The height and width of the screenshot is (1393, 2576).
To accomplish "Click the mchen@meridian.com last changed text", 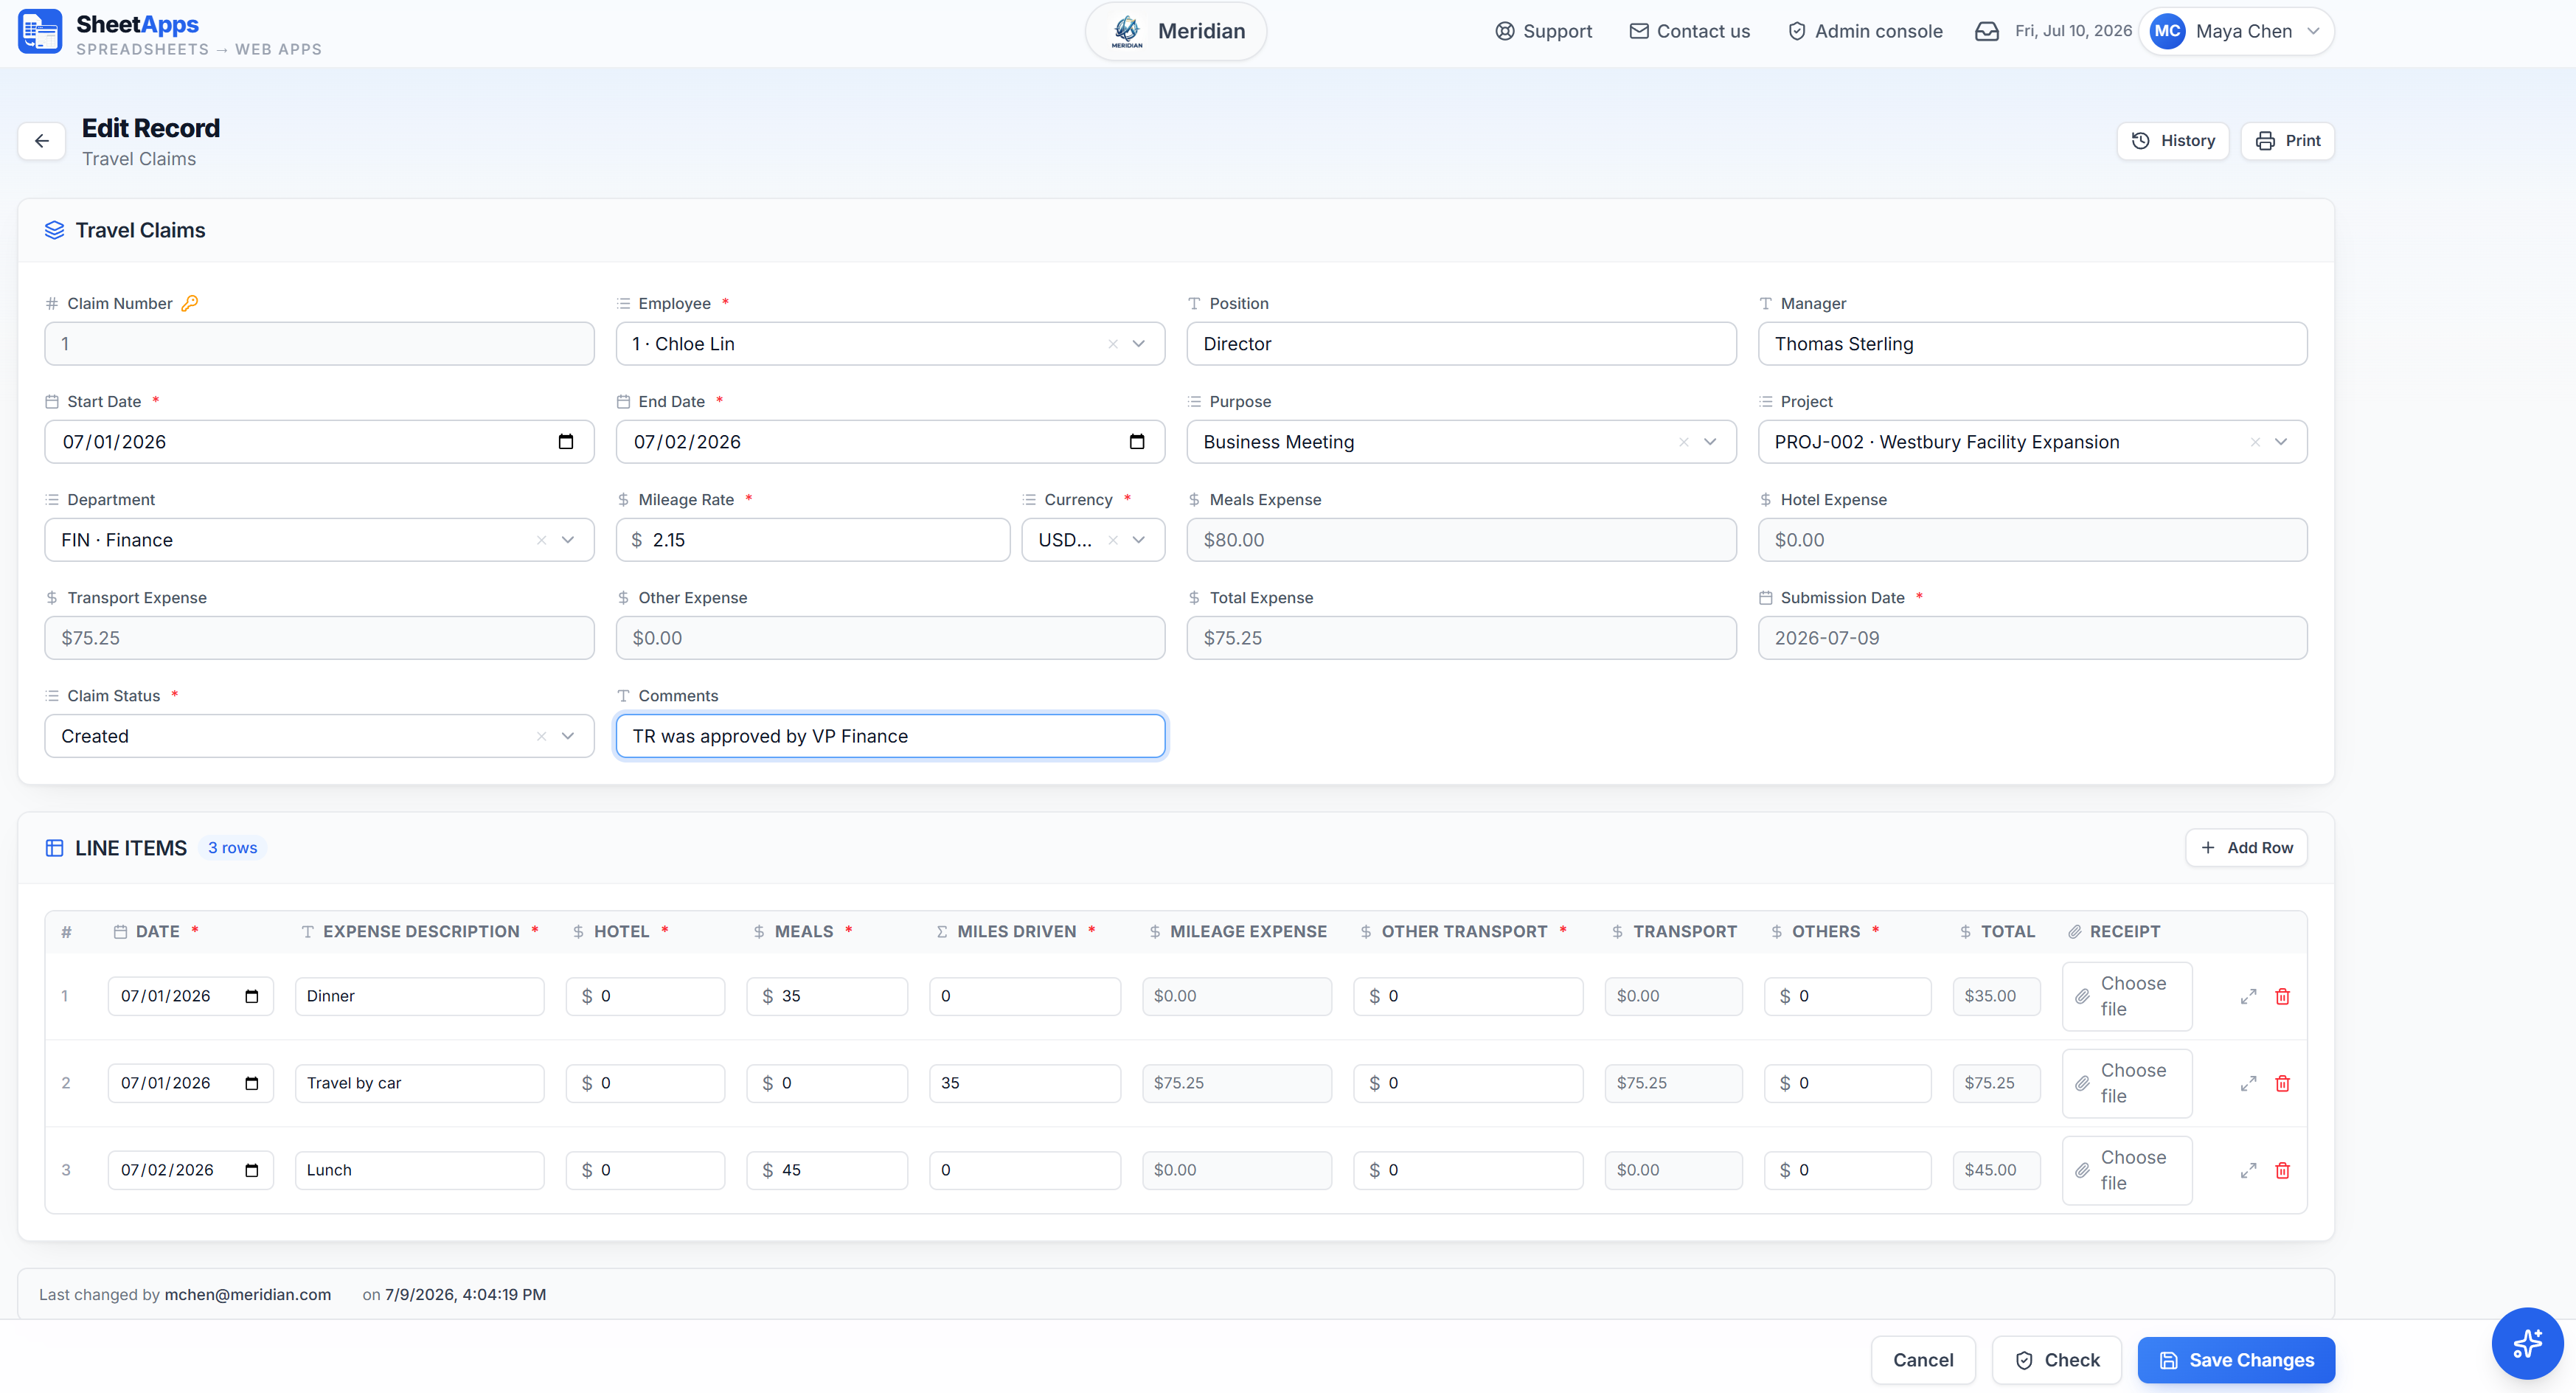I will (x=247, y=1294).
